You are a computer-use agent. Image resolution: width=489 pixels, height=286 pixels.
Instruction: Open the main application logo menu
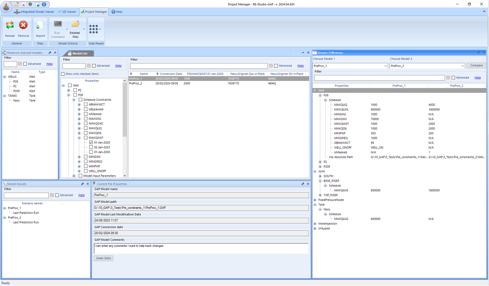[6, 6]
